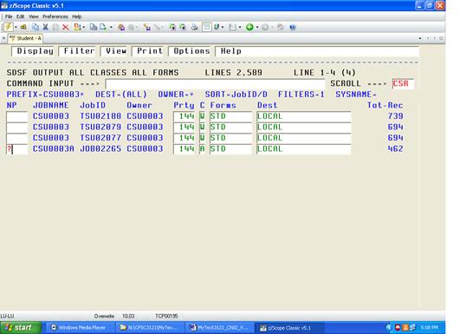Click the red X delete icon
This screenshot has height=334, width=466.
point(66,28)
